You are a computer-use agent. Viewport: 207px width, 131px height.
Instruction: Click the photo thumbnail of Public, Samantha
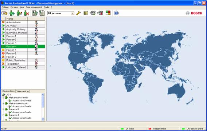coord(36,60)
